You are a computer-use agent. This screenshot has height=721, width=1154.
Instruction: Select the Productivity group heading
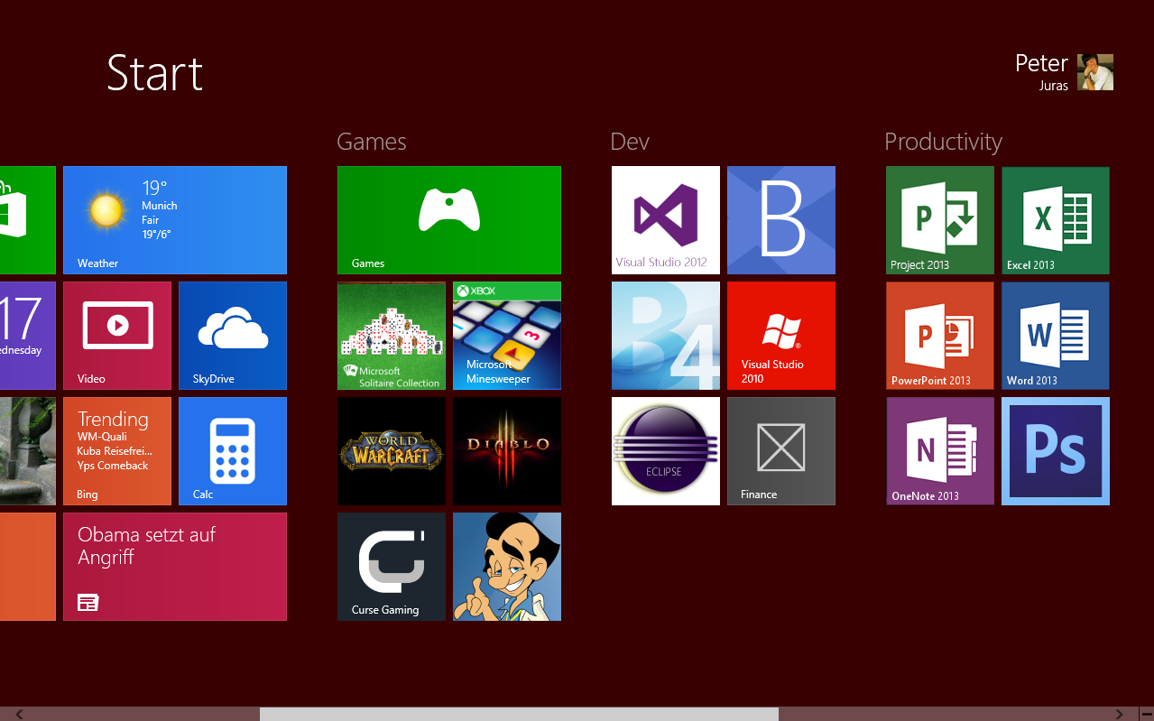pos(943,142)
